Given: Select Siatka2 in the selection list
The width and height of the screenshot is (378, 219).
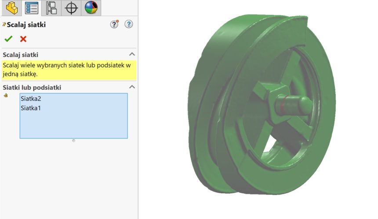Looking at the screenshot, I should click(31, 99).
